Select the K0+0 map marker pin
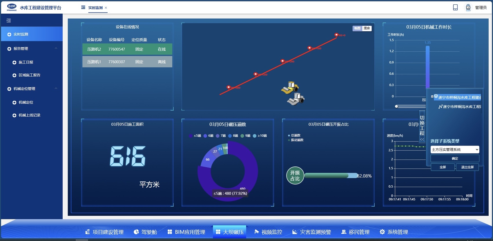Image resolution: width=493 pixels, height=241 pixels. (x=336, y=35)
